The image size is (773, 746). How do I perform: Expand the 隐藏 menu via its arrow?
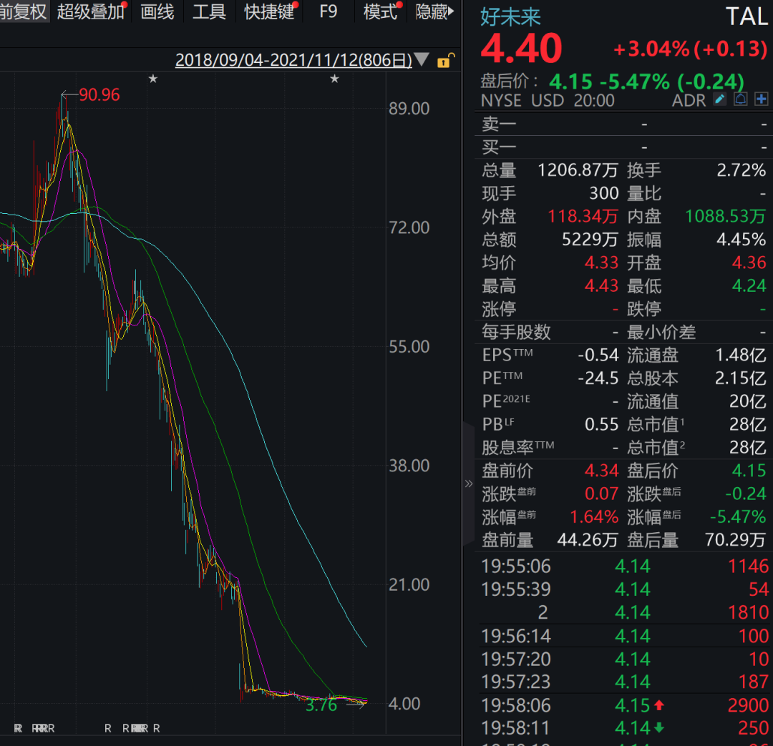tap(452, 11)
